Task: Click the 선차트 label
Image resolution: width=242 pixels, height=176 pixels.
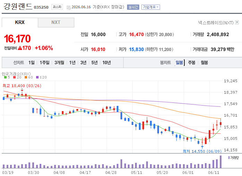Action: (x=19, y=62)
